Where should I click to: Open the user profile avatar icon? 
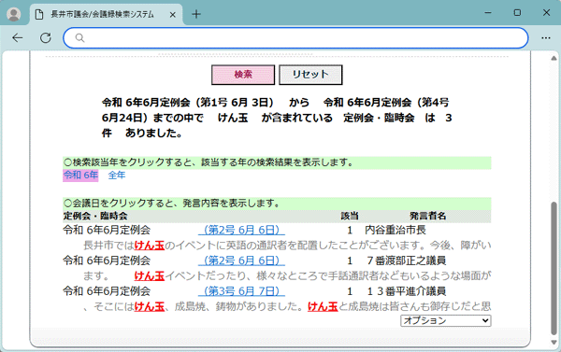click(14, 14)
